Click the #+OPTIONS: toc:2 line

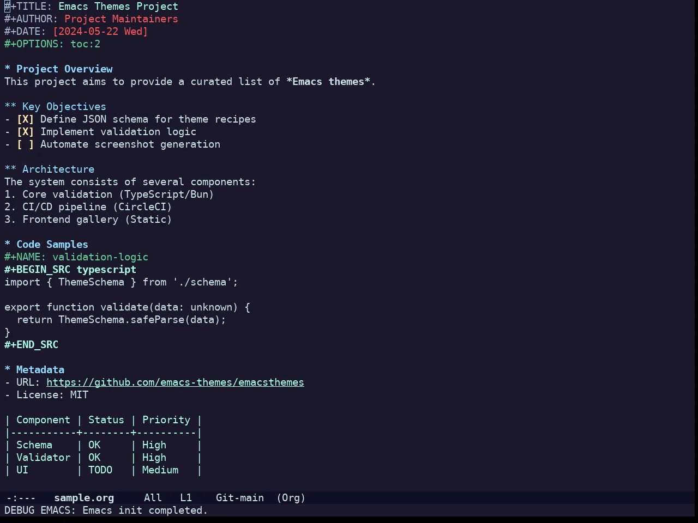point(52,44)
